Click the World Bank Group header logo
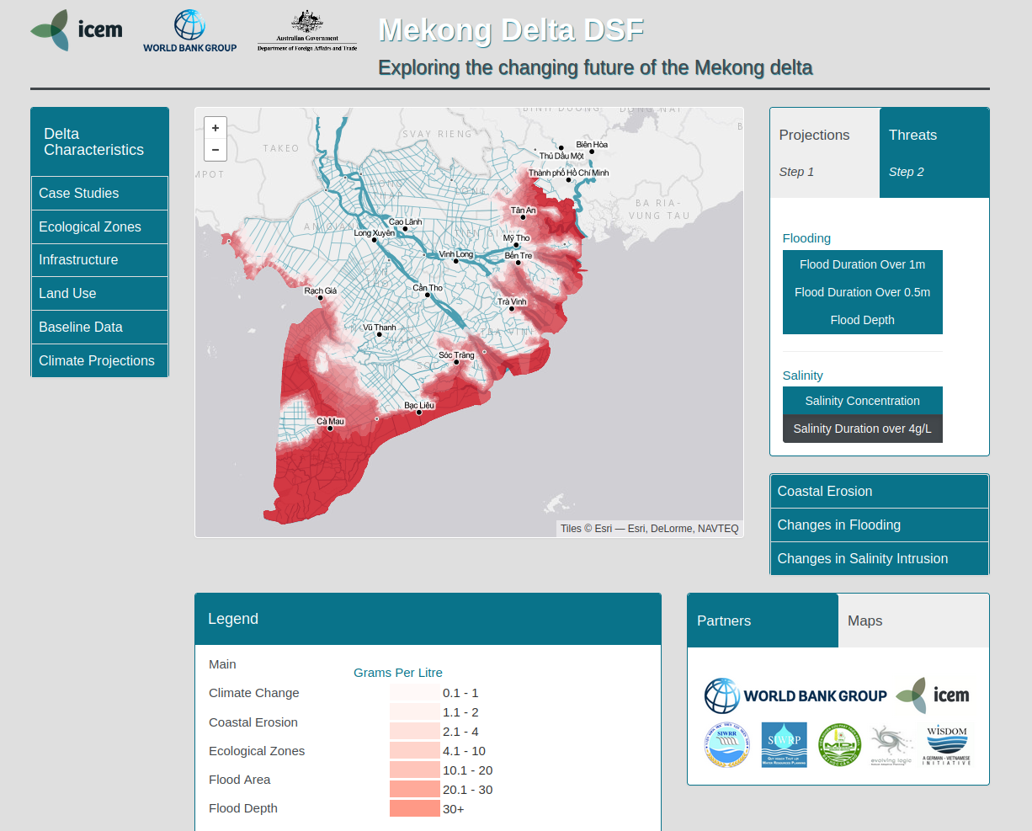This screenshot has height=831, width=1032. pos(189,32)
